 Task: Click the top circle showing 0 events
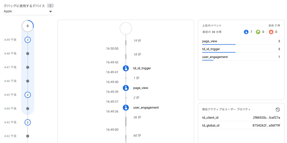coord(27,26)
